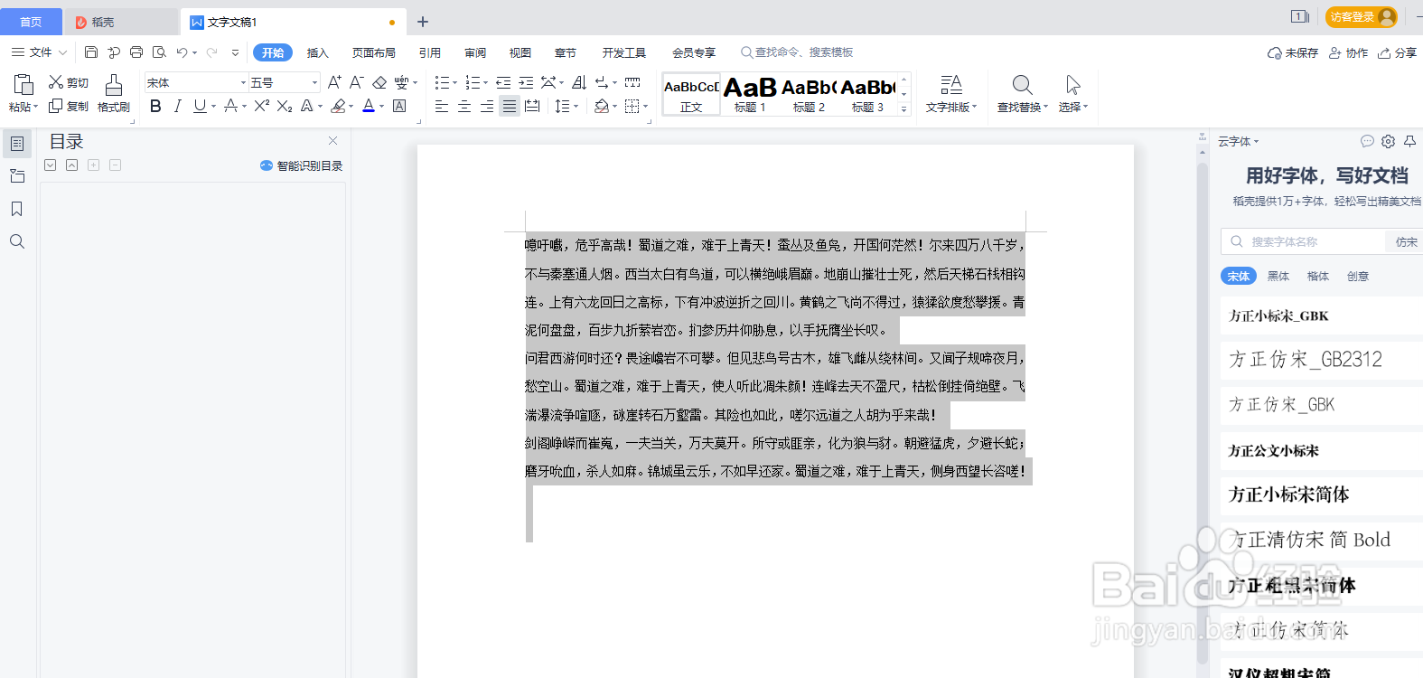Open the Print Preview icon
Viewport: 1423px width, 678px height.
click(x=159, y=52)
